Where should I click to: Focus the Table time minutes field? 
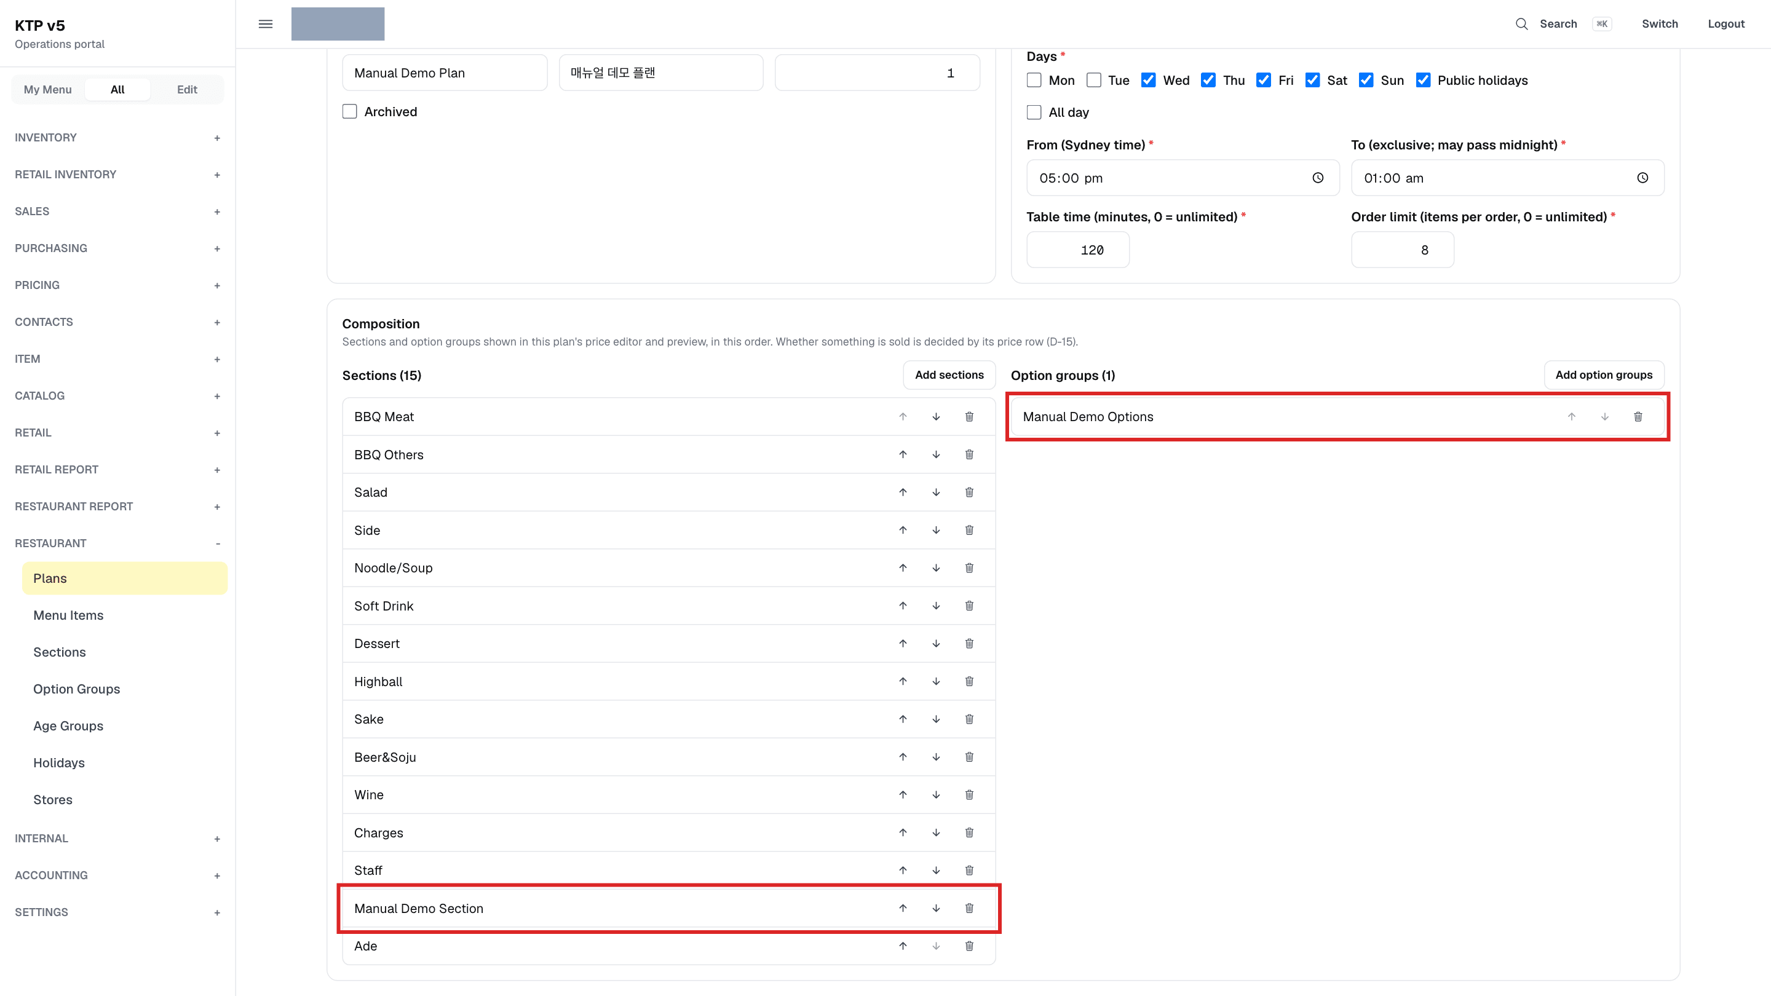click(x=1077, y=250)
